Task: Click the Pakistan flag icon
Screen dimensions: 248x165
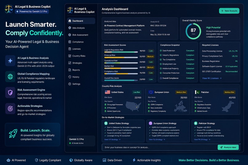Action: click(x=198, y=92)
